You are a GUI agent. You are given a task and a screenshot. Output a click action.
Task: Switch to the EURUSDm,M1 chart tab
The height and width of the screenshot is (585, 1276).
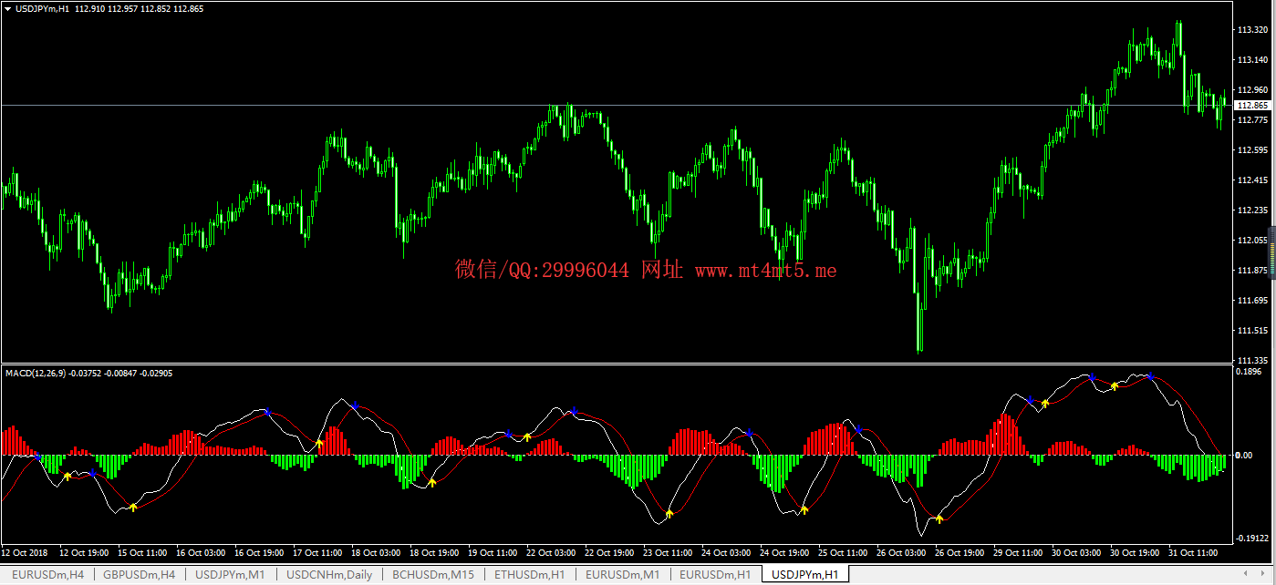[x=623, y=575]
